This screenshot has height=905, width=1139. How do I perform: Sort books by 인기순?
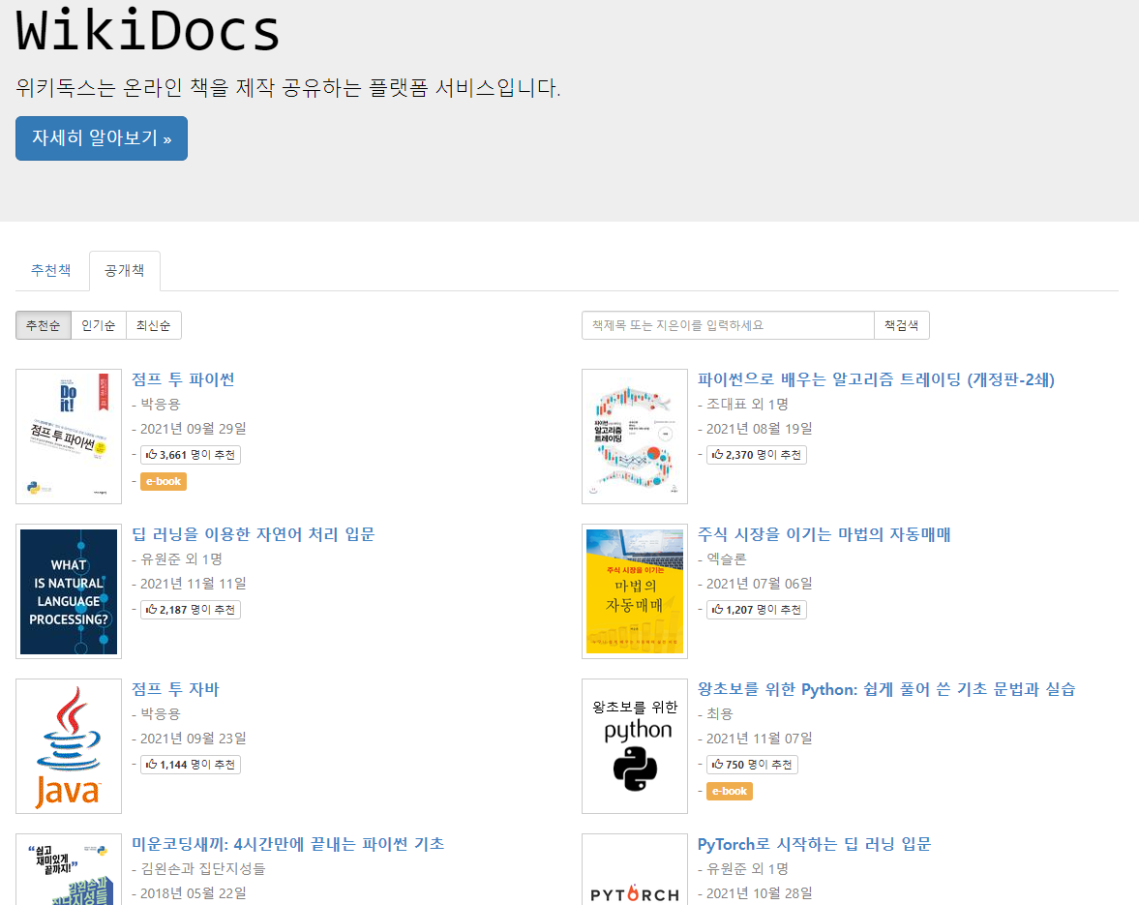(x=98, y=325)
